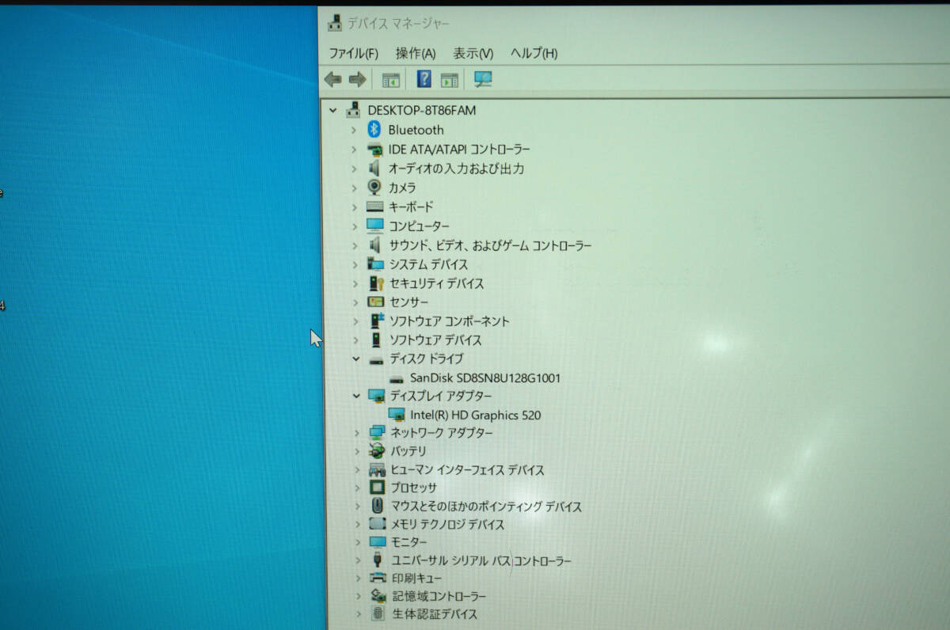Expand the プロセッサ category
This screenshot has width=950, height=630.
coord(356,488)
